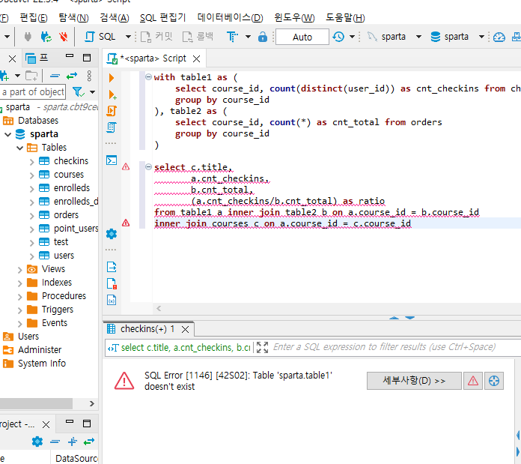Click the transaction mode icon
Screen dimensions: 521x464
coord(232,37)
